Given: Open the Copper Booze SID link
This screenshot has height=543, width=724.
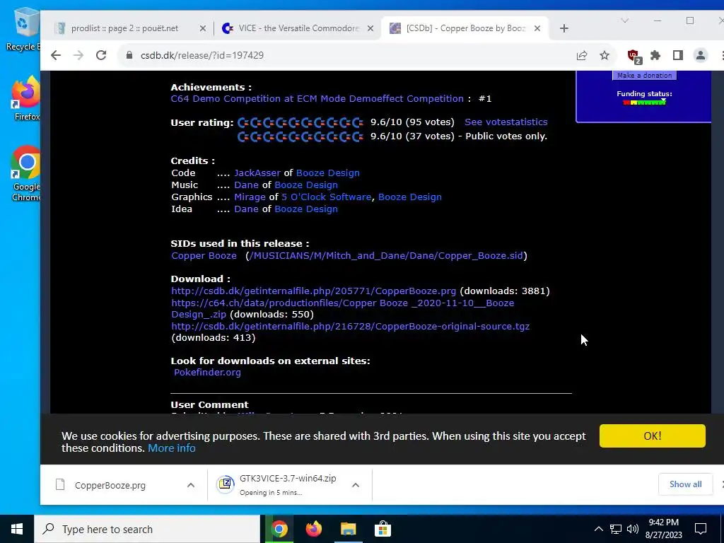Looking at the screenshot, I should (x=204, y=255).
